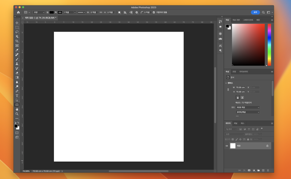The image size is (291, 179).
Task: Select the Lasso tool
Action: 17,32
